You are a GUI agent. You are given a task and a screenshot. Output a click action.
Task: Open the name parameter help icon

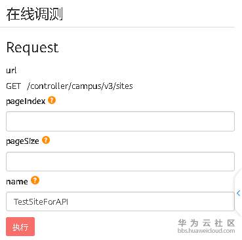35,180
